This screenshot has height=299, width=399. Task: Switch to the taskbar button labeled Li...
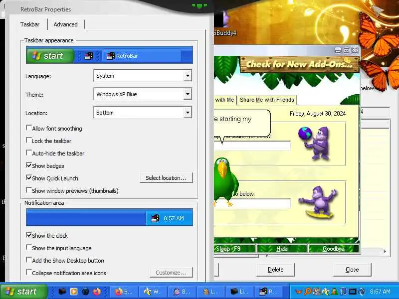click(x=240, y=292)
